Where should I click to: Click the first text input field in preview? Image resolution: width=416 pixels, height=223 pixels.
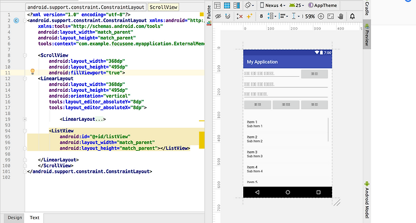coord(272,74)
